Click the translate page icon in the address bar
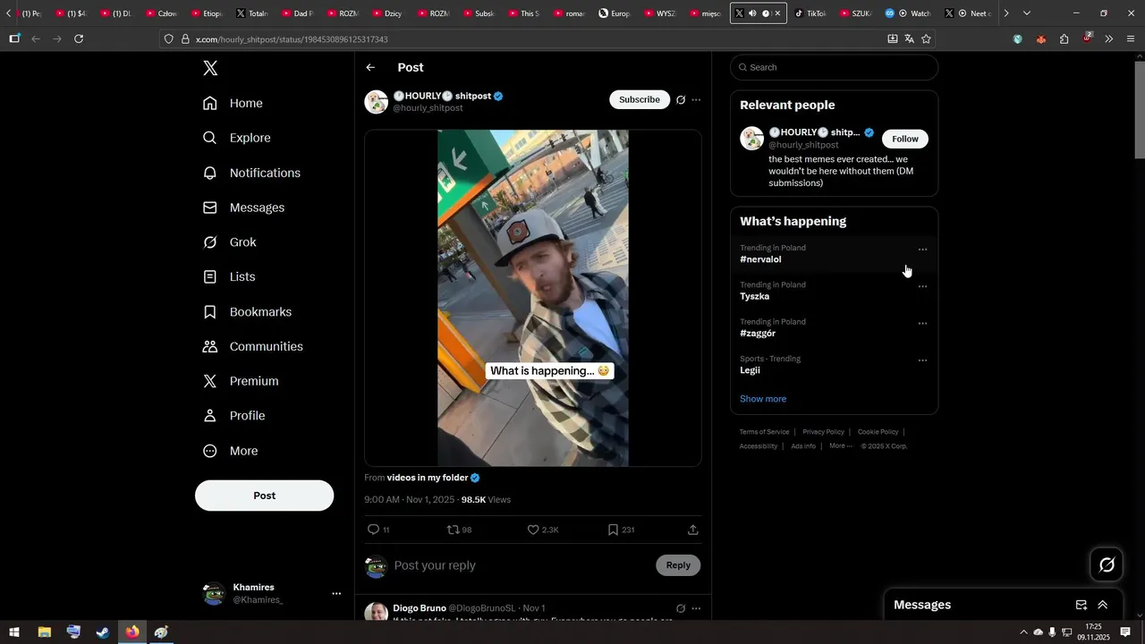The image size is (1145, 644). pyautogui.click(x=909, y=38)
